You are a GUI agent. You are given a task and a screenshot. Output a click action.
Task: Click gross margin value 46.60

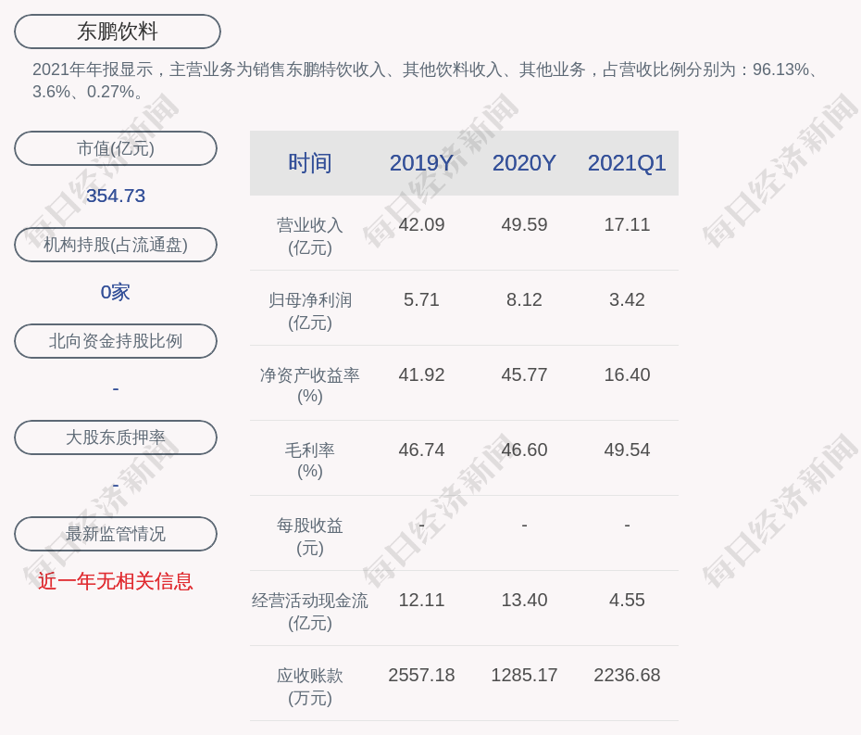click(524, 450)
